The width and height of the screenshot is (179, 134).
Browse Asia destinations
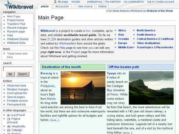pyautogui.click(x=121, y=35)
